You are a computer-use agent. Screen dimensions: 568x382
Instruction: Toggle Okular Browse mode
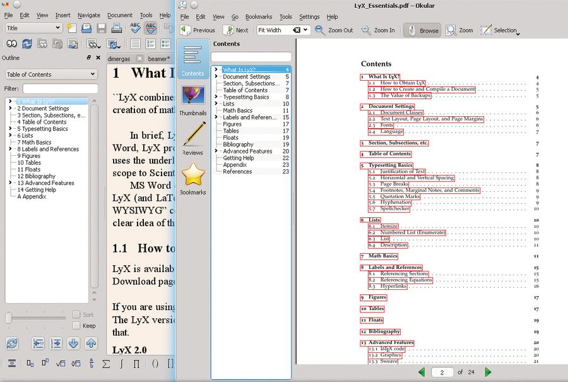422,30
